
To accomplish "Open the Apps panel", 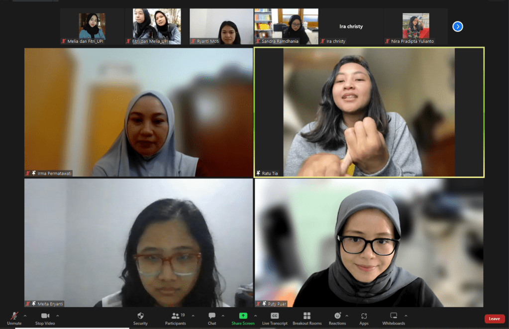I will [x=364, y=318].
